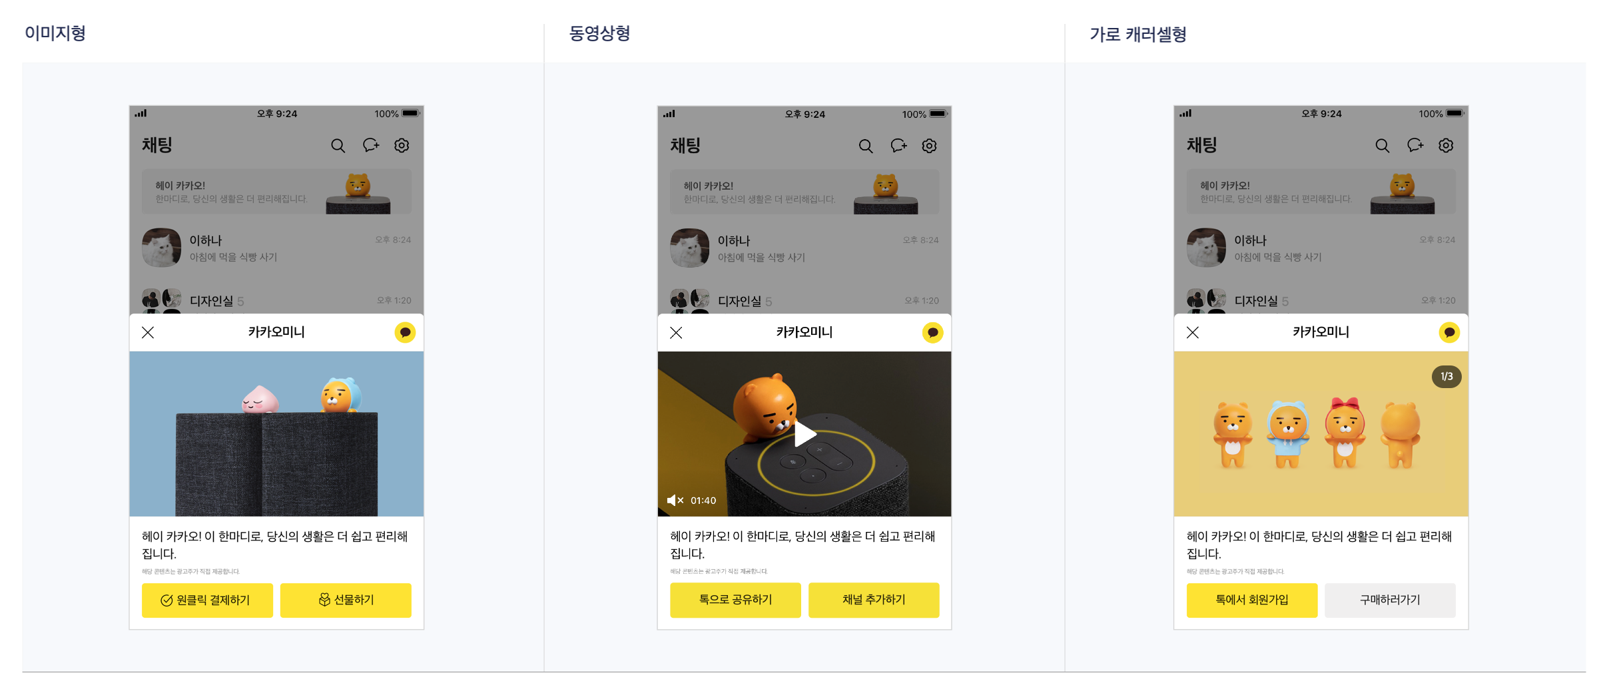Click the gray 구매하러가기 button
The width and height of the screenshot is (1597, 687).
1390,600
